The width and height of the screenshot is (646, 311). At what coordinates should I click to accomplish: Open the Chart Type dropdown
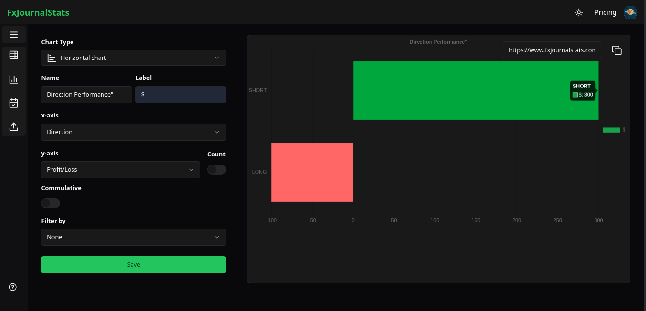133,58
